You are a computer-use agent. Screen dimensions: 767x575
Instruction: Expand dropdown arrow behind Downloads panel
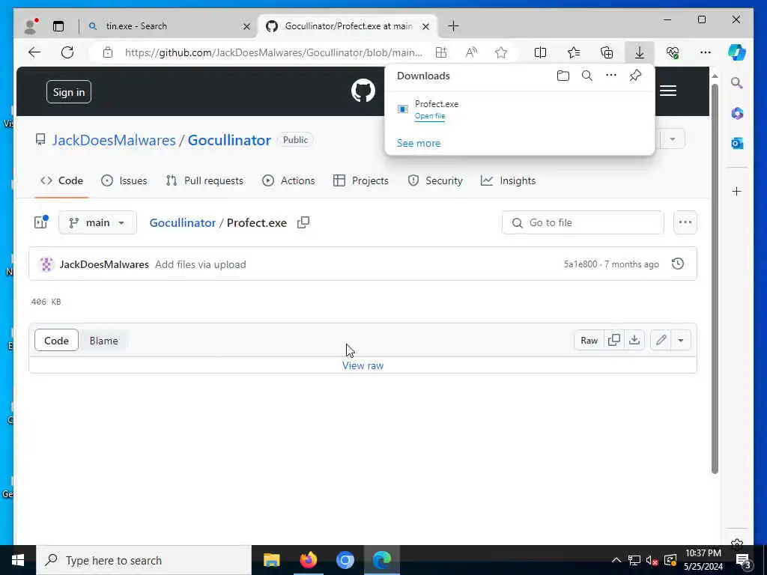point(673,139)
